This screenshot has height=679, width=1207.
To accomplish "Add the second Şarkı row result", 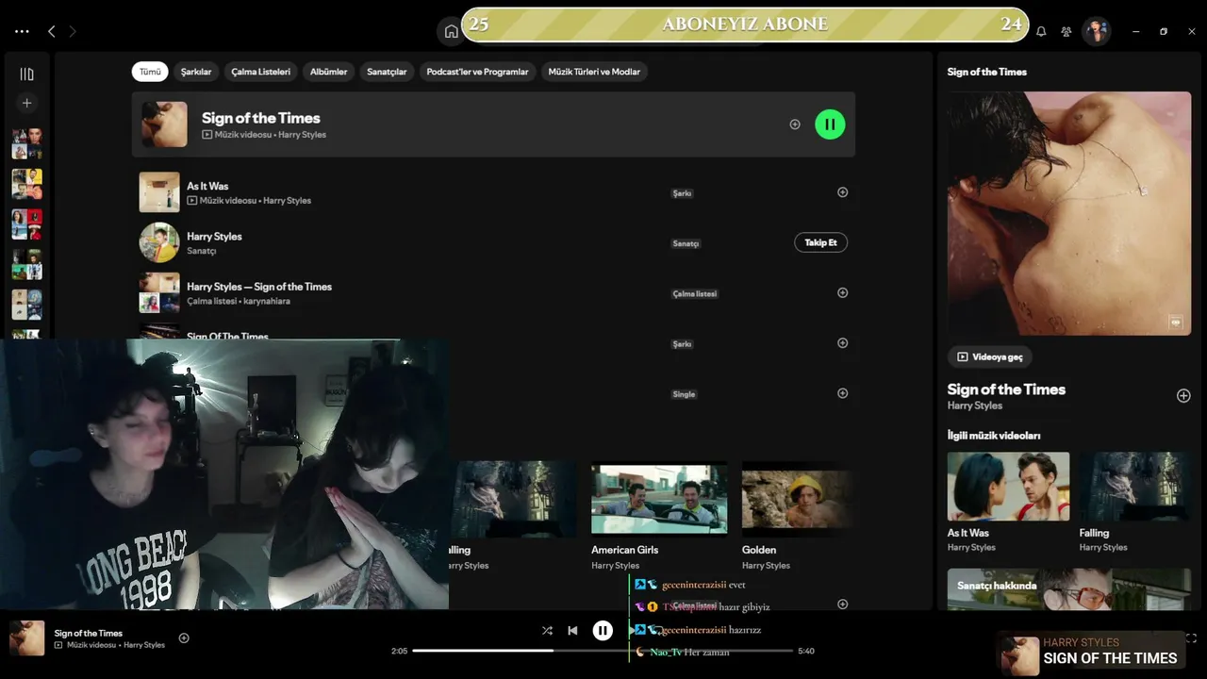I will (x=843, y=343).
